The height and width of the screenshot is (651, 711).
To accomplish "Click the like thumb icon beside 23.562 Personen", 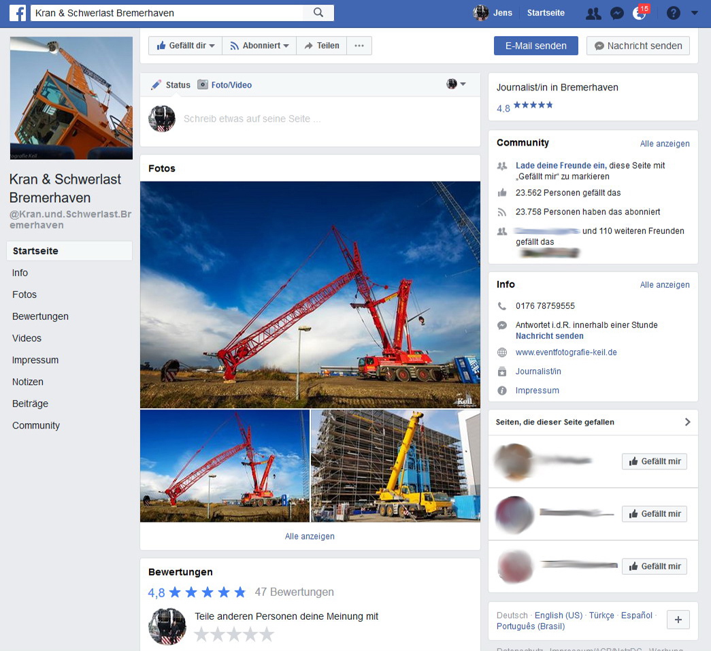I will click(502, 193).
